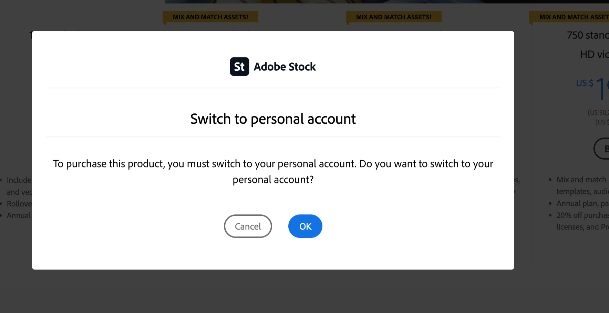Click the dialog message about purchasing this product
Viewport: 609px width, 313px height.
[273, 171]
